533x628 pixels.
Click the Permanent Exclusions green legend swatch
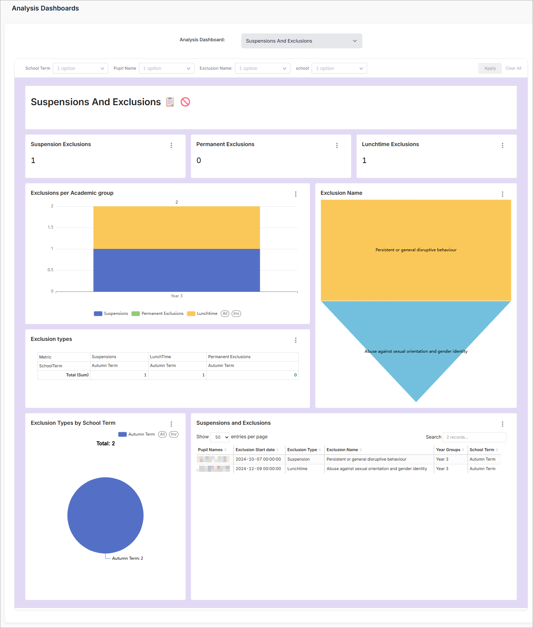point(136,313)
